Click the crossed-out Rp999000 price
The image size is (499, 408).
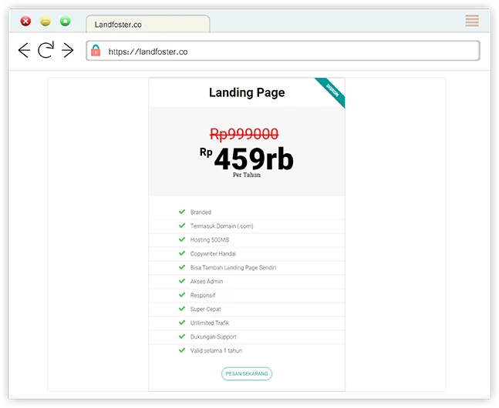(244, 134)
